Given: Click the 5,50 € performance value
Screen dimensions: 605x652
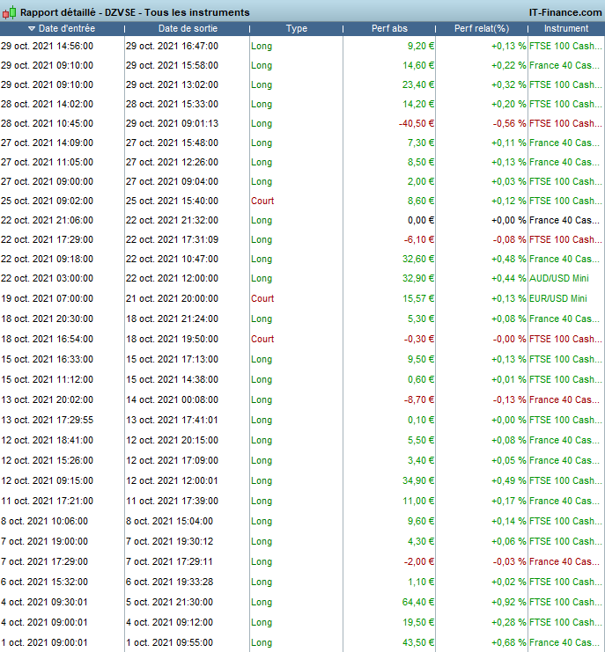Looking at the screenshot, I should 421,440.
